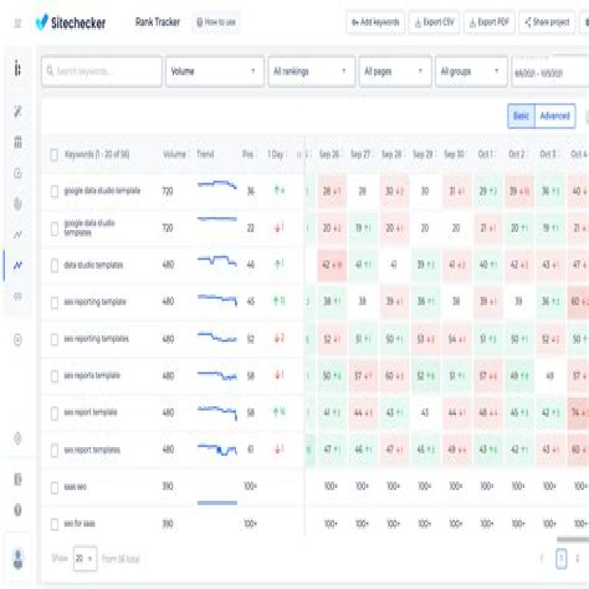The width and height of the screenshot is (589, 589).
Task: Click the Oct 1 date column header
Action: (485, 154)
